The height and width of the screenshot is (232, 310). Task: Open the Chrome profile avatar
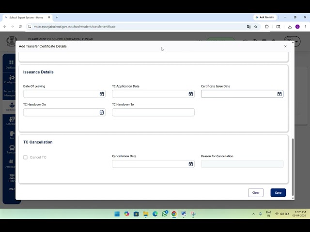pyautogui.click(x=297, y=27)
